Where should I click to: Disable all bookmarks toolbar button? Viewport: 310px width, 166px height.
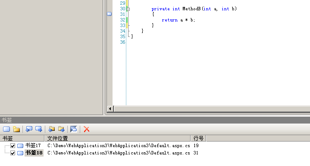(x=74, y=129)
